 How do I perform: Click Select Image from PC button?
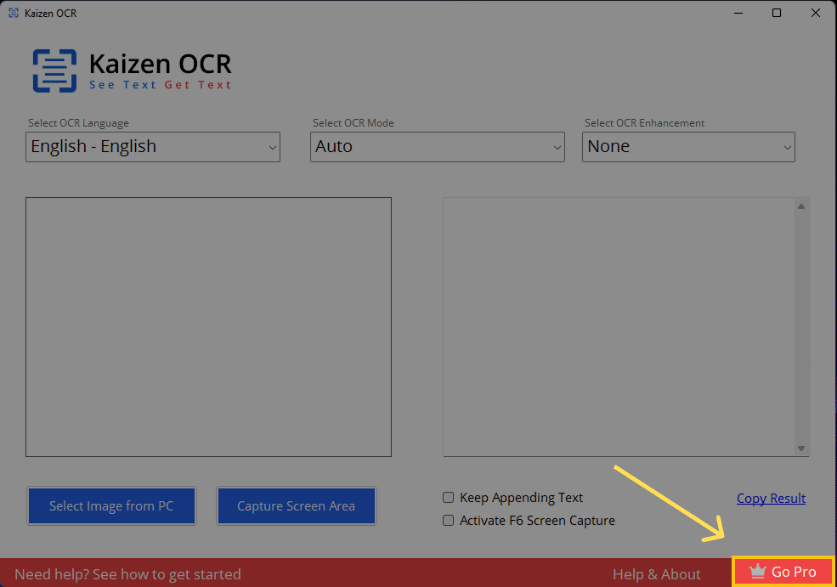[111, 506]
